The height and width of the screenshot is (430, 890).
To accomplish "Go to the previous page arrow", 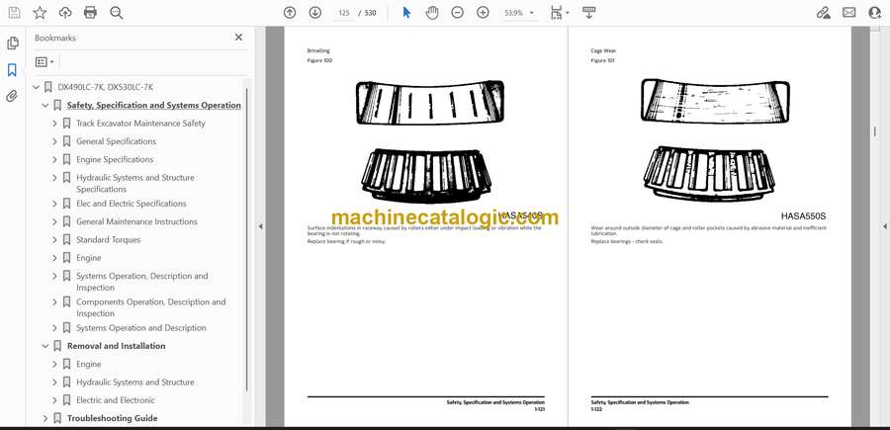I will (x=290, y=13).
